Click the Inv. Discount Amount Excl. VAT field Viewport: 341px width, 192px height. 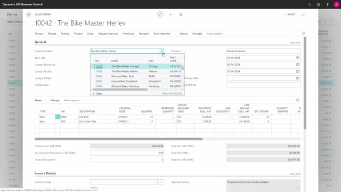click(127, 153)
